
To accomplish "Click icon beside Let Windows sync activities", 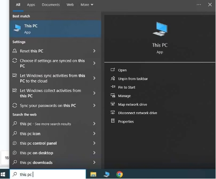I will [x=14, y=75].
